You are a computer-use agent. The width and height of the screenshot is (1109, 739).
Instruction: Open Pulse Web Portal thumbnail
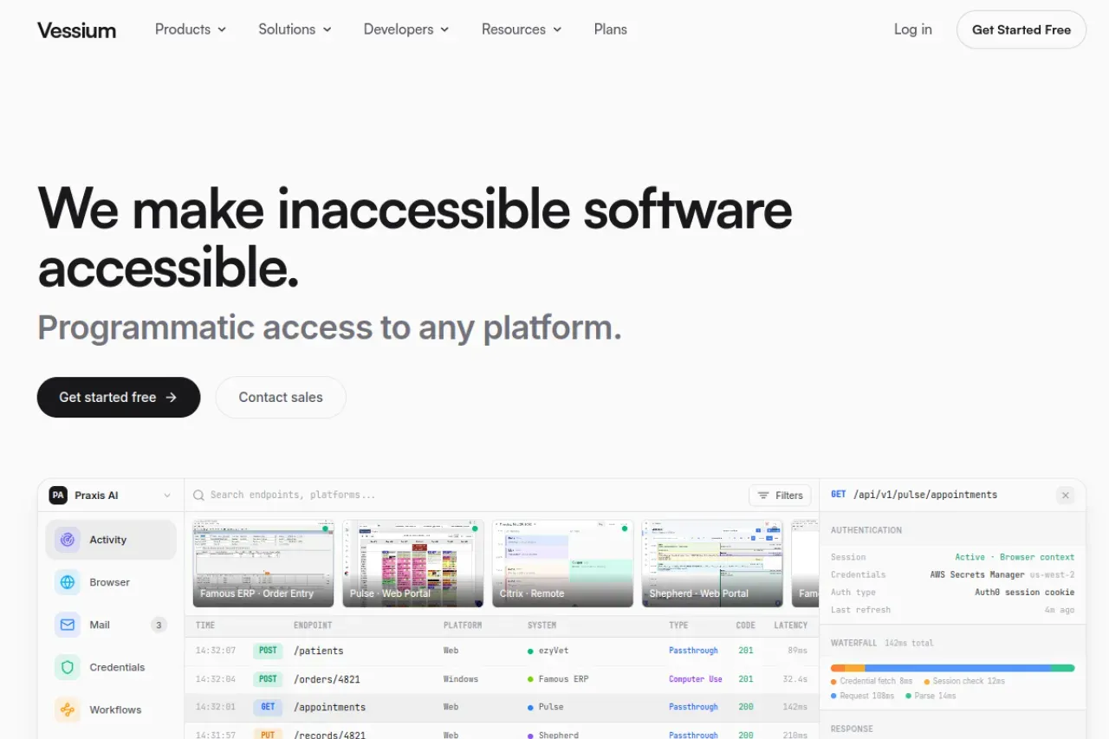413,563
